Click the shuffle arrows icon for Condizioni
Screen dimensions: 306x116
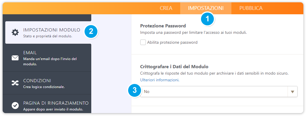pyautogui.click(x=15, y=83)
